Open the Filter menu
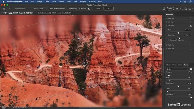Image resolution: width=194 pixels, height=109 pixels. 69,2
